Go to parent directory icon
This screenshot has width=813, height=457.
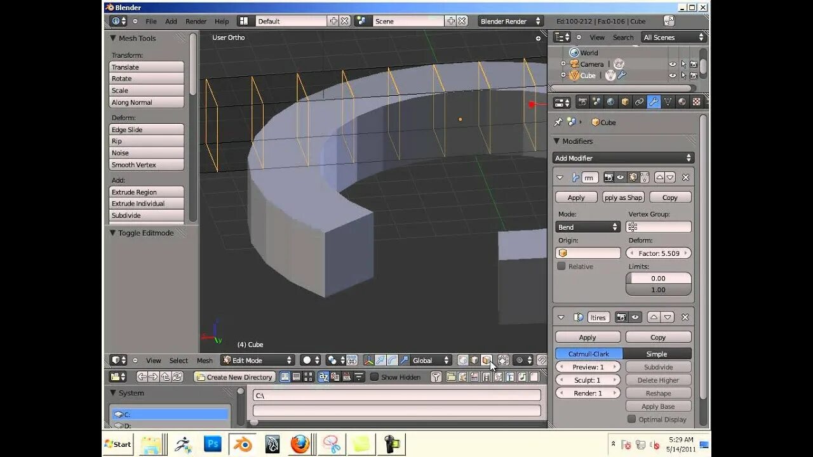tap(166, 376)
